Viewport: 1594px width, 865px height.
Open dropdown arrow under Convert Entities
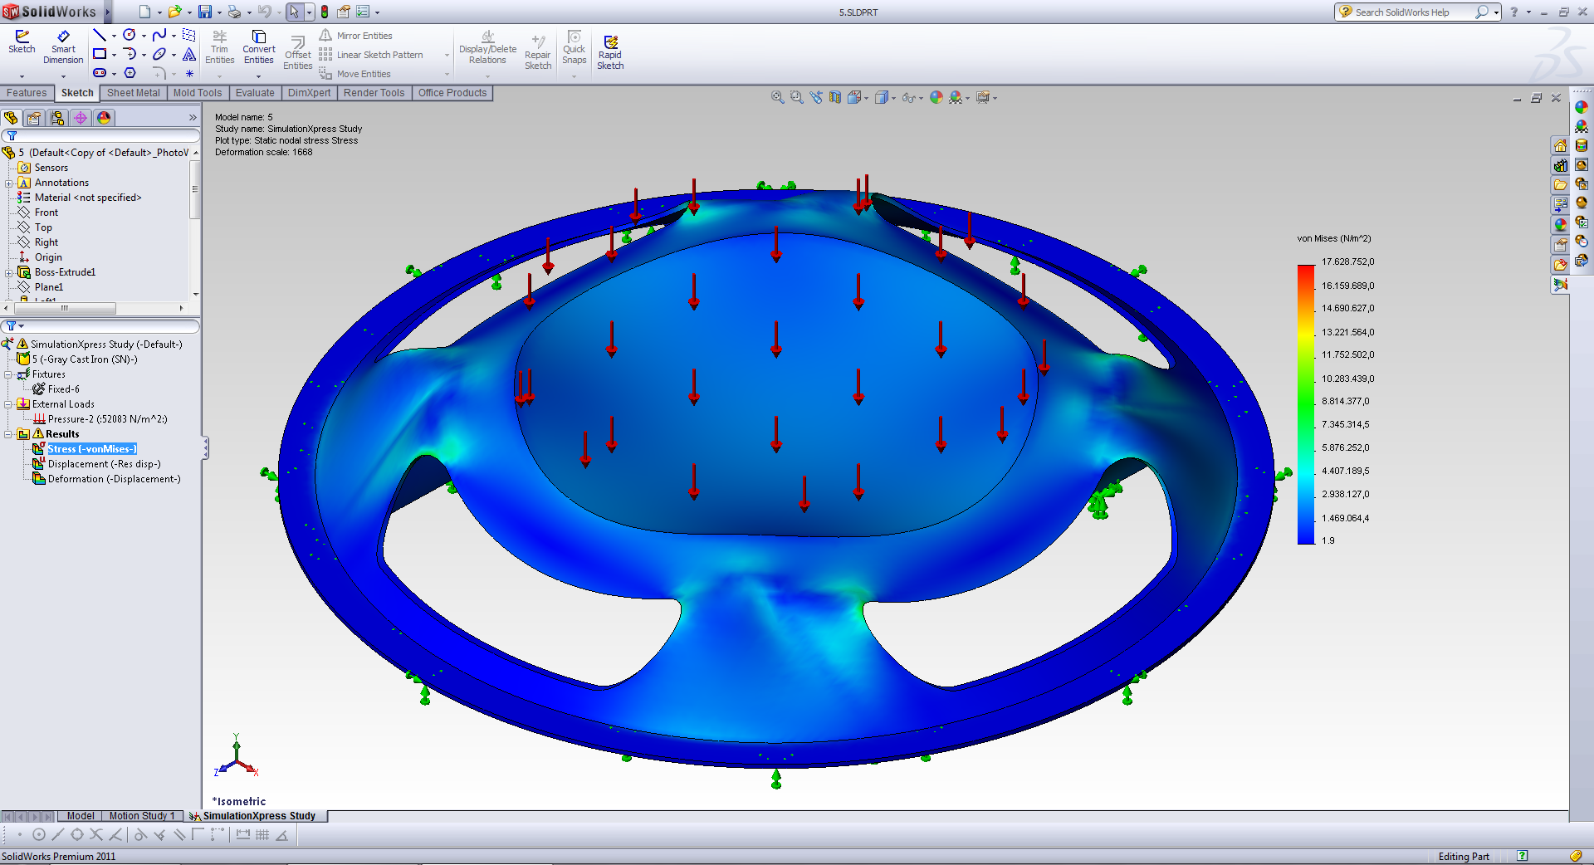pyautogui.click(x=258, y=76)
